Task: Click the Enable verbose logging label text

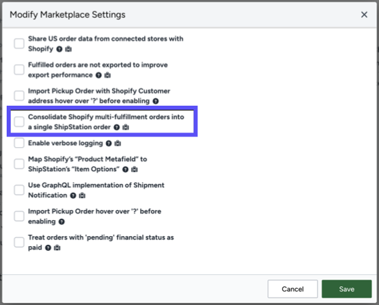Action: [65, 143]
